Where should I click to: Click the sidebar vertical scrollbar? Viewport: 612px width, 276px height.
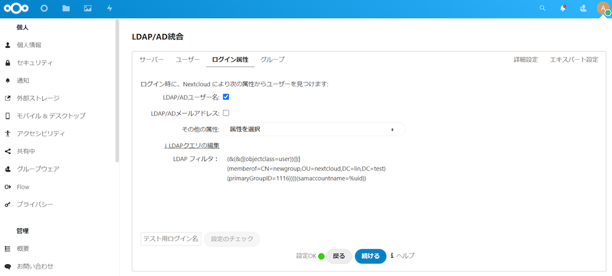pos(117,90)
